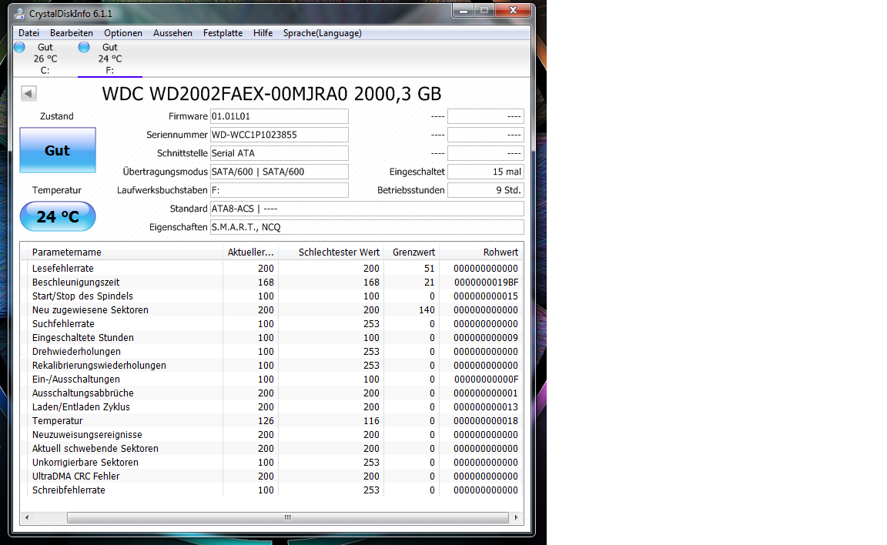The width and height of the screenshot is (887, 545).
Task: Click the Laufwerksbuchstaben field F:
Action: (x=279, y=190)
